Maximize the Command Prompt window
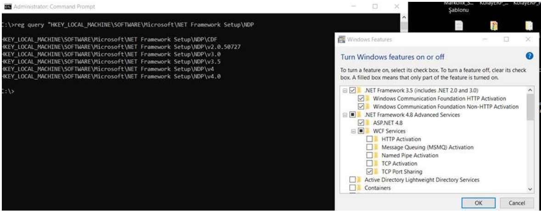Viewport: 541px width, 211px height. coord(375,6)
